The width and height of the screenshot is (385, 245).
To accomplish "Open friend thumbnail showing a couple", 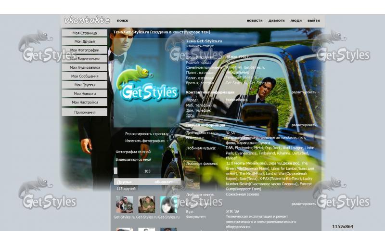I will click(125, 205).
